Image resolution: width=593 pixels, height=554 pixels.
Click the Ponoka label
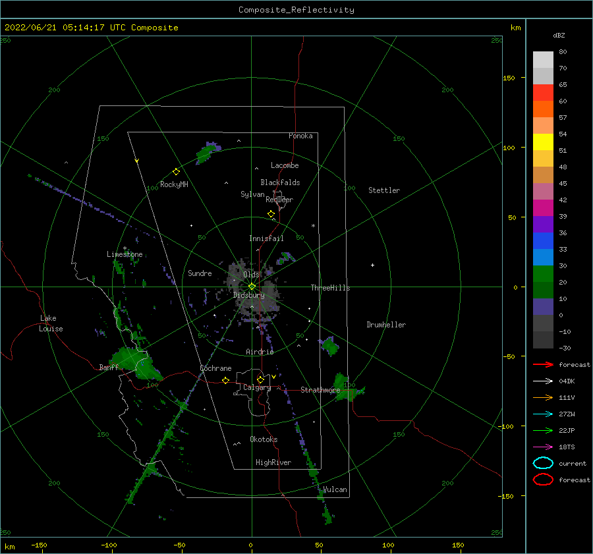300,136
